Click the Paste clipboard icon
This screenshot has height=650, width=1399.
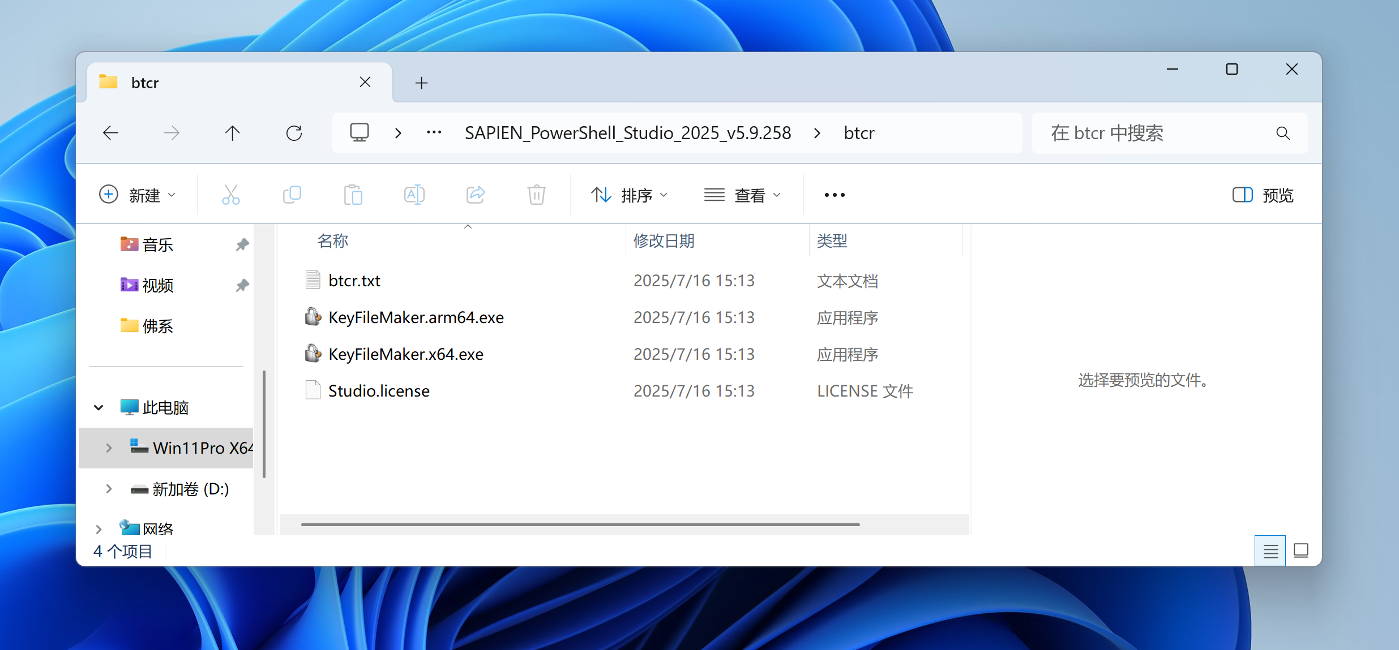click(353, 195)
